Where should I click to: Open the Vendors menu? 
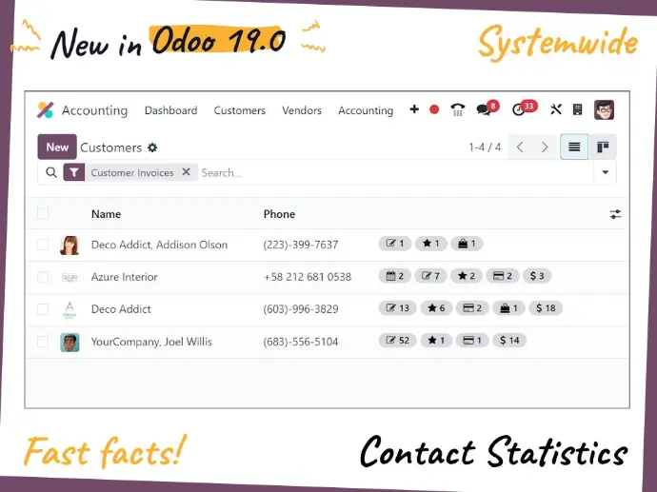point(302,110)
